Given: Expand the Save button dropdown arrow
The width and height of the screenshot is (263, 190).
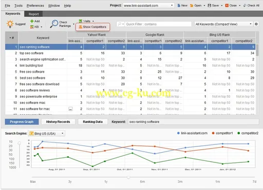Looking at the screenshot, I should (x=222, y=6).
